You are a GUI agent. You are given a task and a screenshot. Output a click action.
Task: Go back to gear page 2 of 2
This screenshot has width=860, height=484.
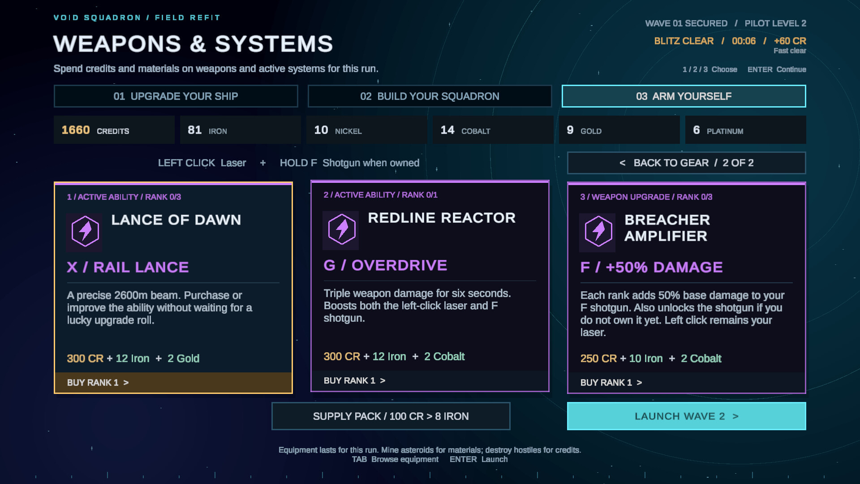(x=686, y=163)
